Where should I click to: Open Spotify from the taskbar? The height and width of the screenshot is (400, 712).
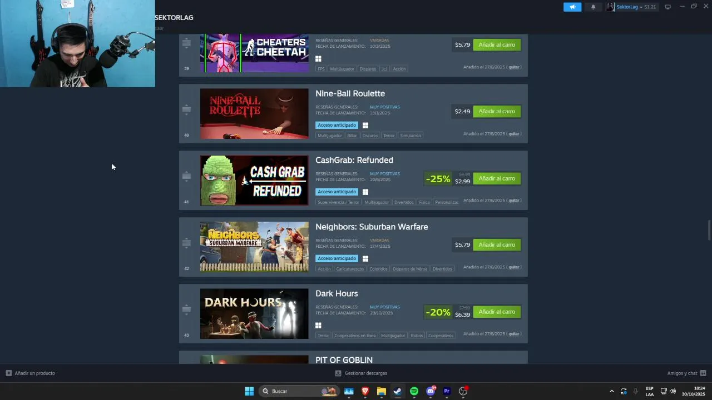[414, 391]
